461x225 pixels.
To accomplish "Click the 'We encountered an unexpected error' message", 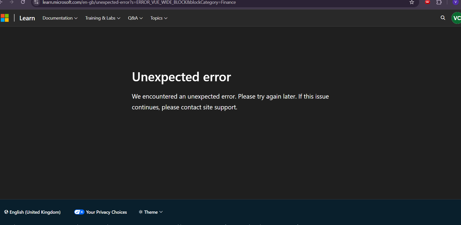I will click(x=230, y=102).
